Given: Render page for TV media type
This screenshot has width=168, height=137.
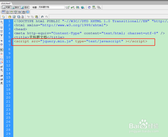Looking at the screenshot, I should [24, 12].
